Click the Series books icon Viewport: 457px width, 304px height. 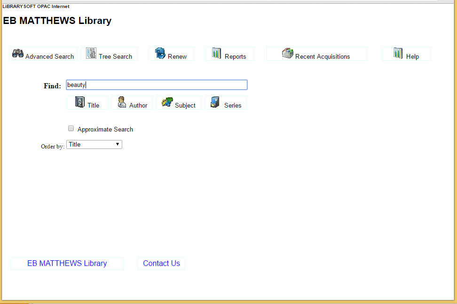[215, 102]
